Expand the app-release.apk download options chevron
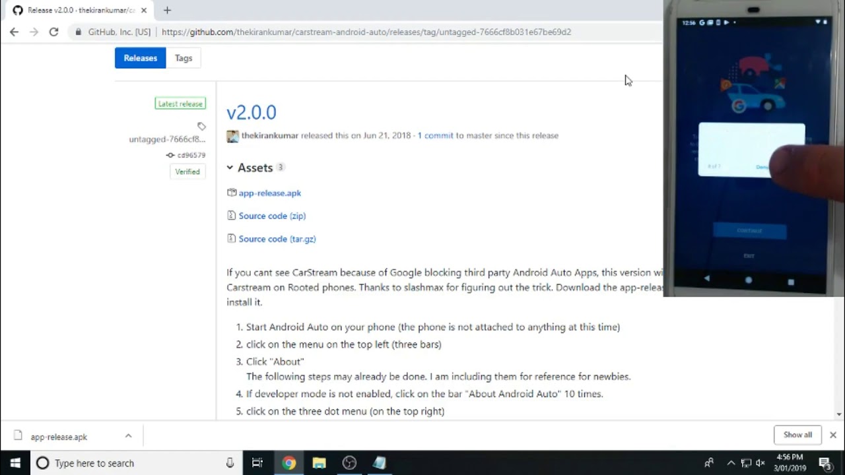The height and width of the screenshot is (475, 845). tap(129, 436)
